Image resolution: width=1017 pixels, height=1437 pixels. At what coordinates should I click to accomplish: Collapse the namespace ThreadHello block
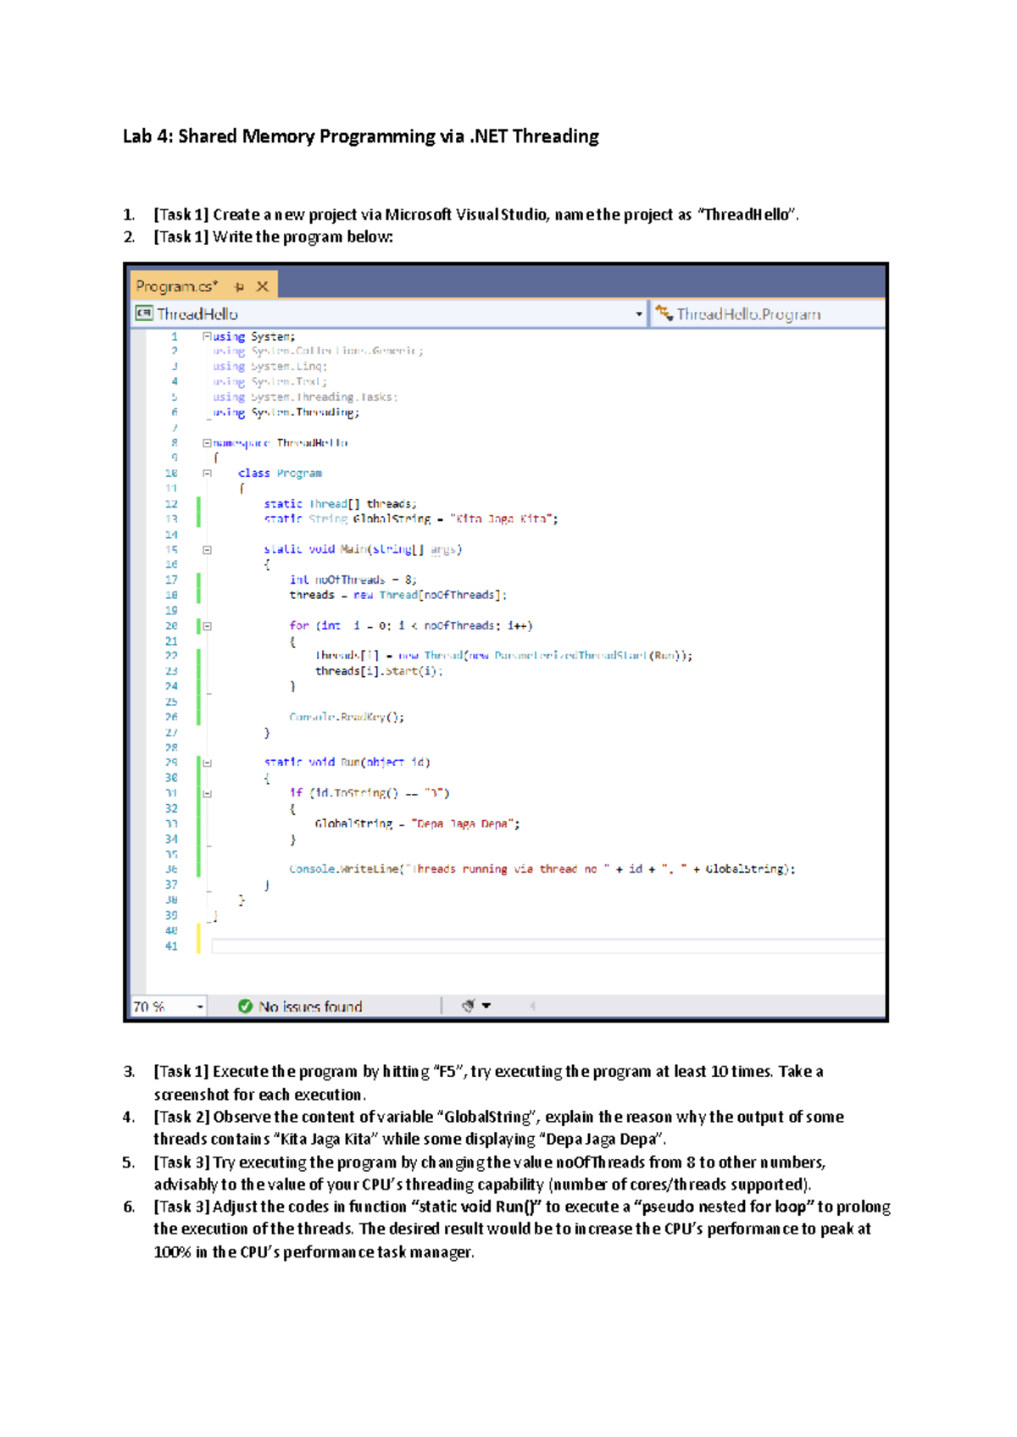point(207,443)
